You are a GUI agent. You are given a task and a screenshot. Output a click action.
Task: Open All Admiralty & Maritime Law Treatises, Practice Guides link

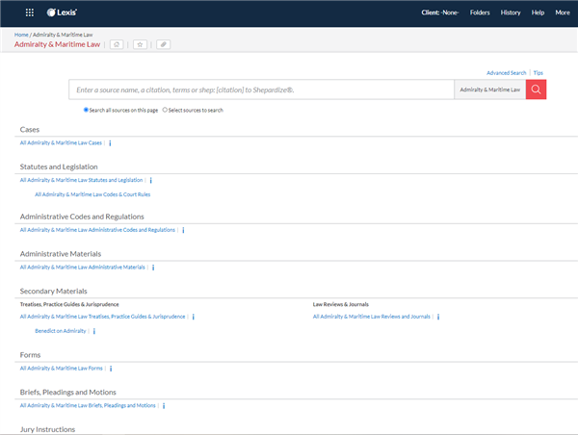point(102,317)
